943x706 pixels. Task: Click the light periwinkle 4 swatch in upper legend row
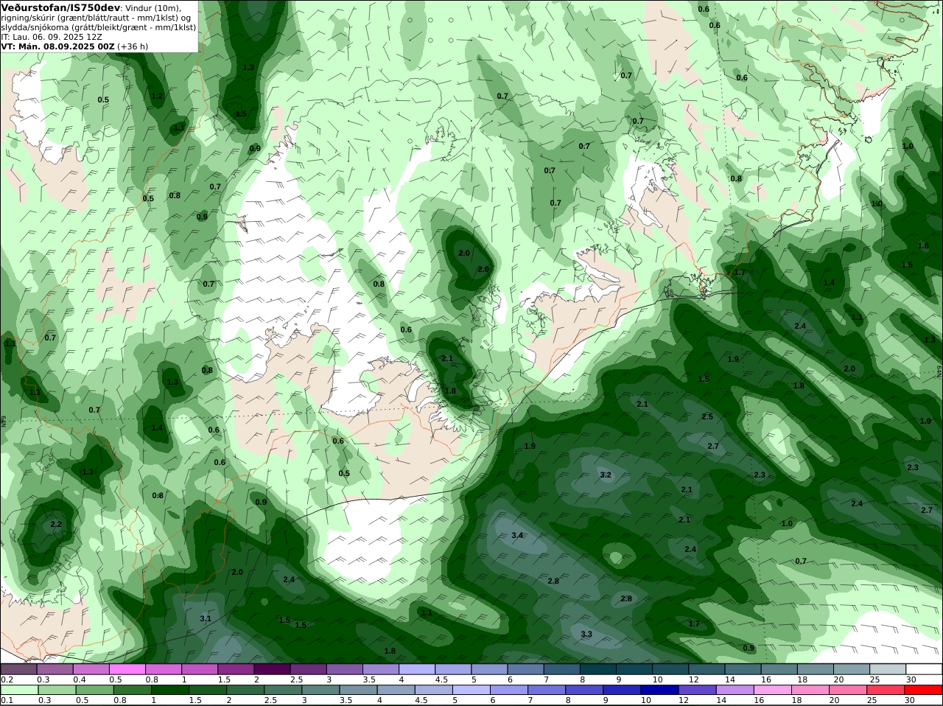point(417,669)
